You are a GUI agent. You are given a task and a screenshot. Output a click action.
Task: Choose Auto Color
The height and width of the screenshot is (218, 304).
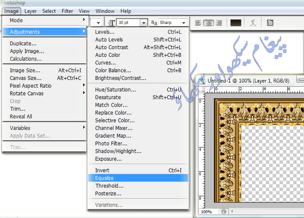click(x=138, y=55)
